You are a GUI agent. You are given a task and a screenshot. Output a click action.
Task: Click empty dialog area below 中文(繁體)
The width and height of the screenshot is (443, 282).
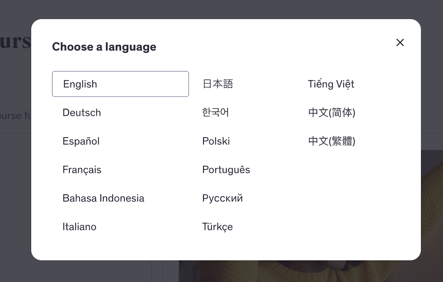pos(351,192)
